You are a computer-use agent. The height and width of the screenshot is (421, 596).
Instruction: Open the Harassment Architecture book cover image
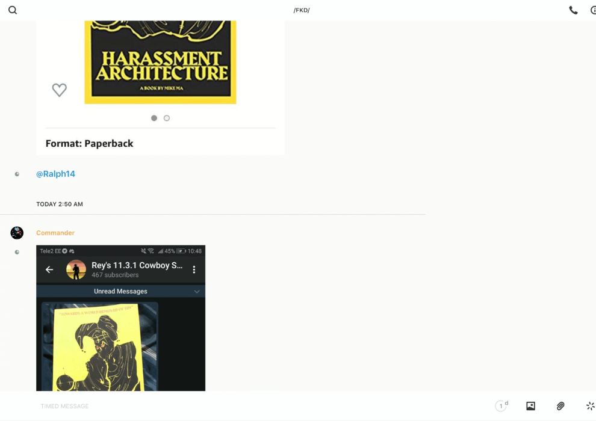tap(160, 60)
